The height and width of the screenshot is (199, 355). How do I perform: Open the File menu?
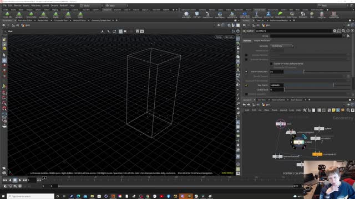4,6
